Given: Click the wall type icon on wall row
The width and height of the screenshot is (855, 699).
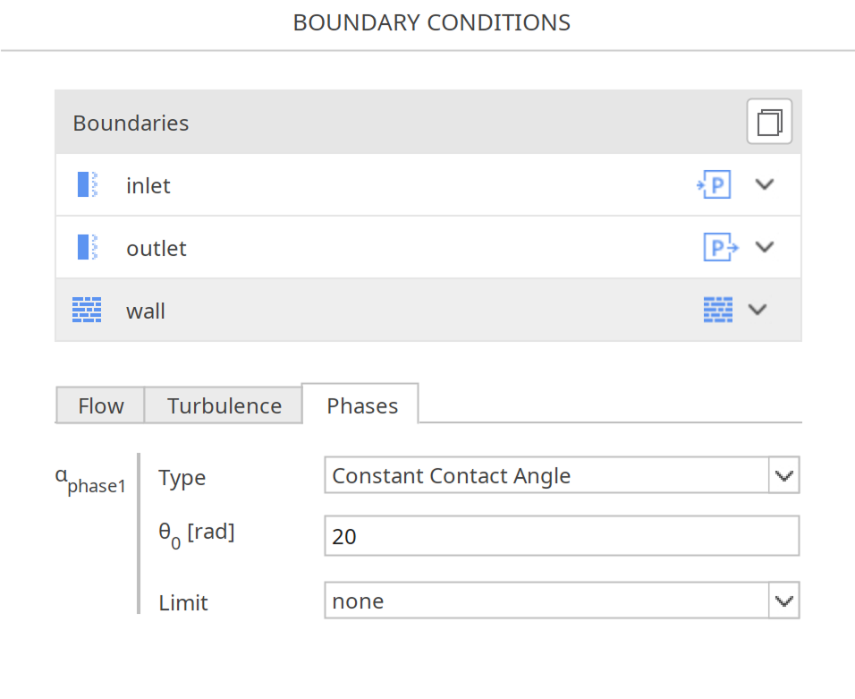Looking at the screenshot, I should [716, 309].
